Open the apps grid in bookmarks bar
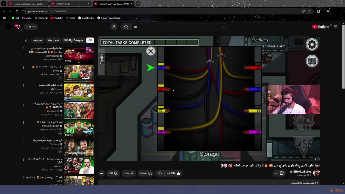Viewport: 345px width, 194px height. [5, 18]
